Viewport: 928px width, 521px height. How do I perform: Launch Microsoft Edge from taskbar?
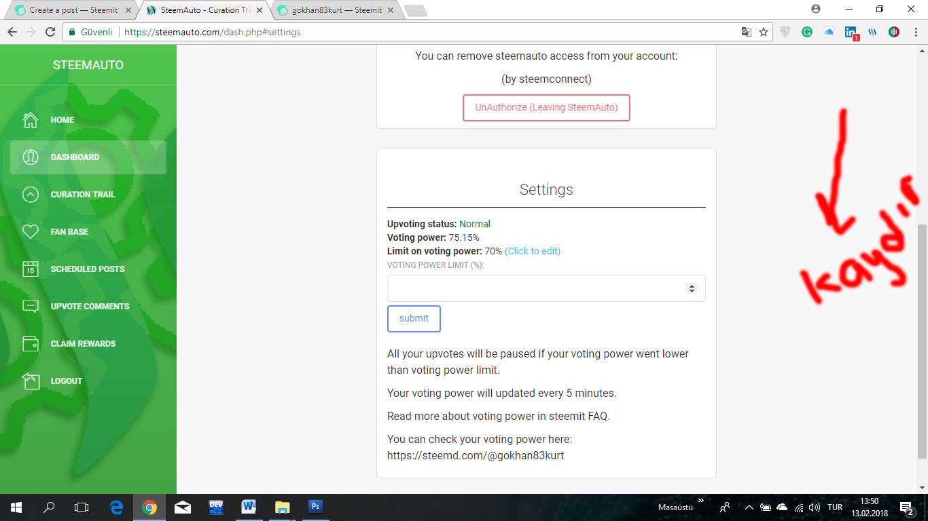(x=116, y=507)
